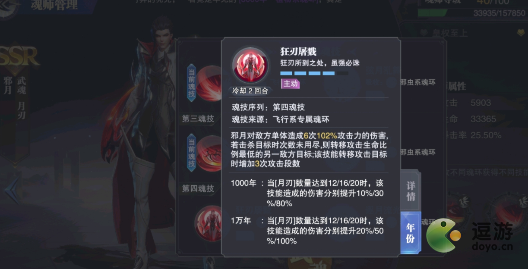Tap the bottom red soul skill icon

tap(209, 222)
